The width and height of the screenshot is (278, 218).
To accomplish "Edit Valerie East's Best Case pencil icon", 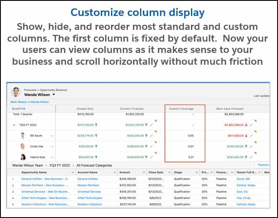I will coord(251,157).
